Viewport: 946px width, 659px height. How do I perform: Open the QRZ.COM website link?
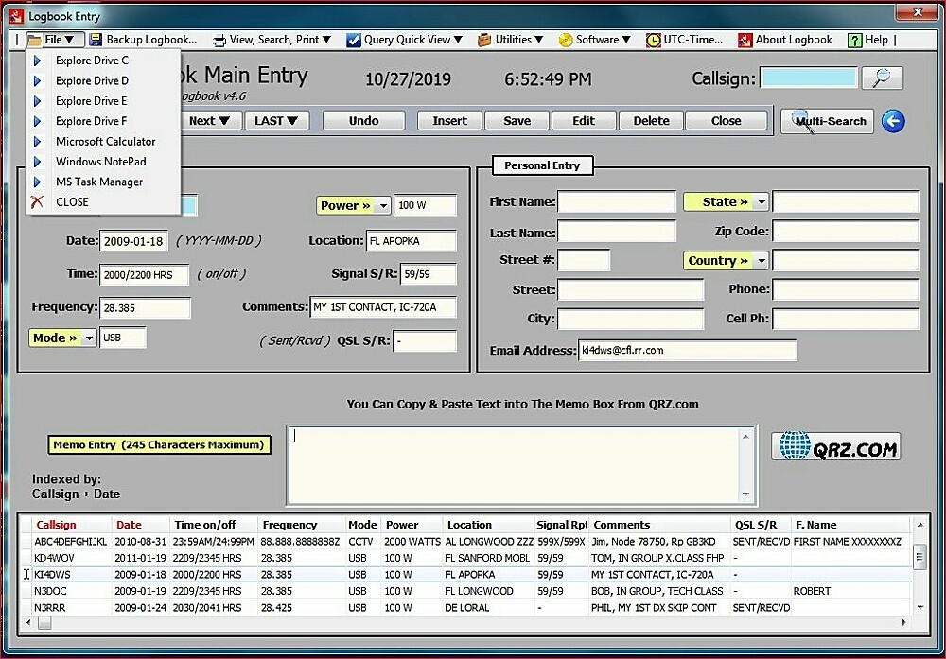pos(835,445)
